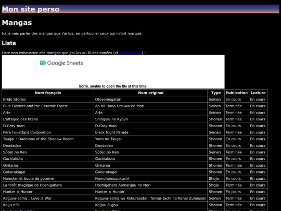The width and height of the screenshot is (281, 211).
Task: Click 'En cours' lecture in Gintama row
Action: click(258, 165)
